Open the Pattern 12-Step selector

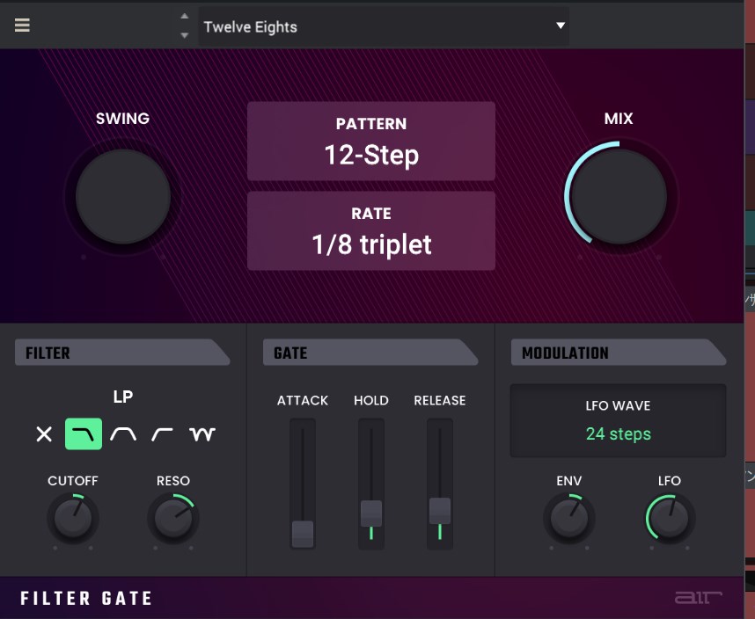[x=370, y=142]
